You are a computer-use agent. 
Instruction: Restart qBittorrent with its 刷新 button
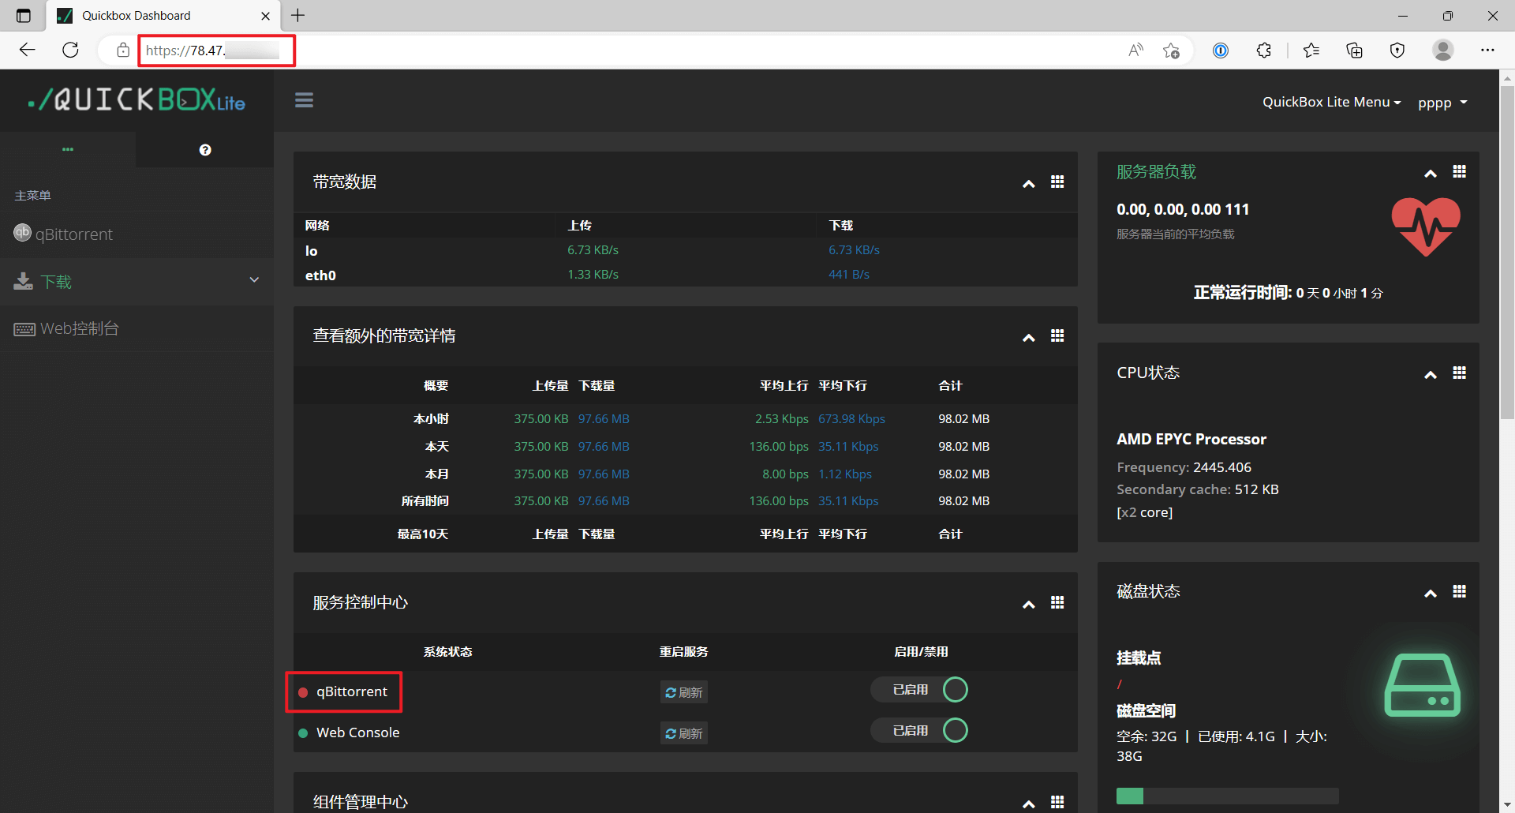683,692
